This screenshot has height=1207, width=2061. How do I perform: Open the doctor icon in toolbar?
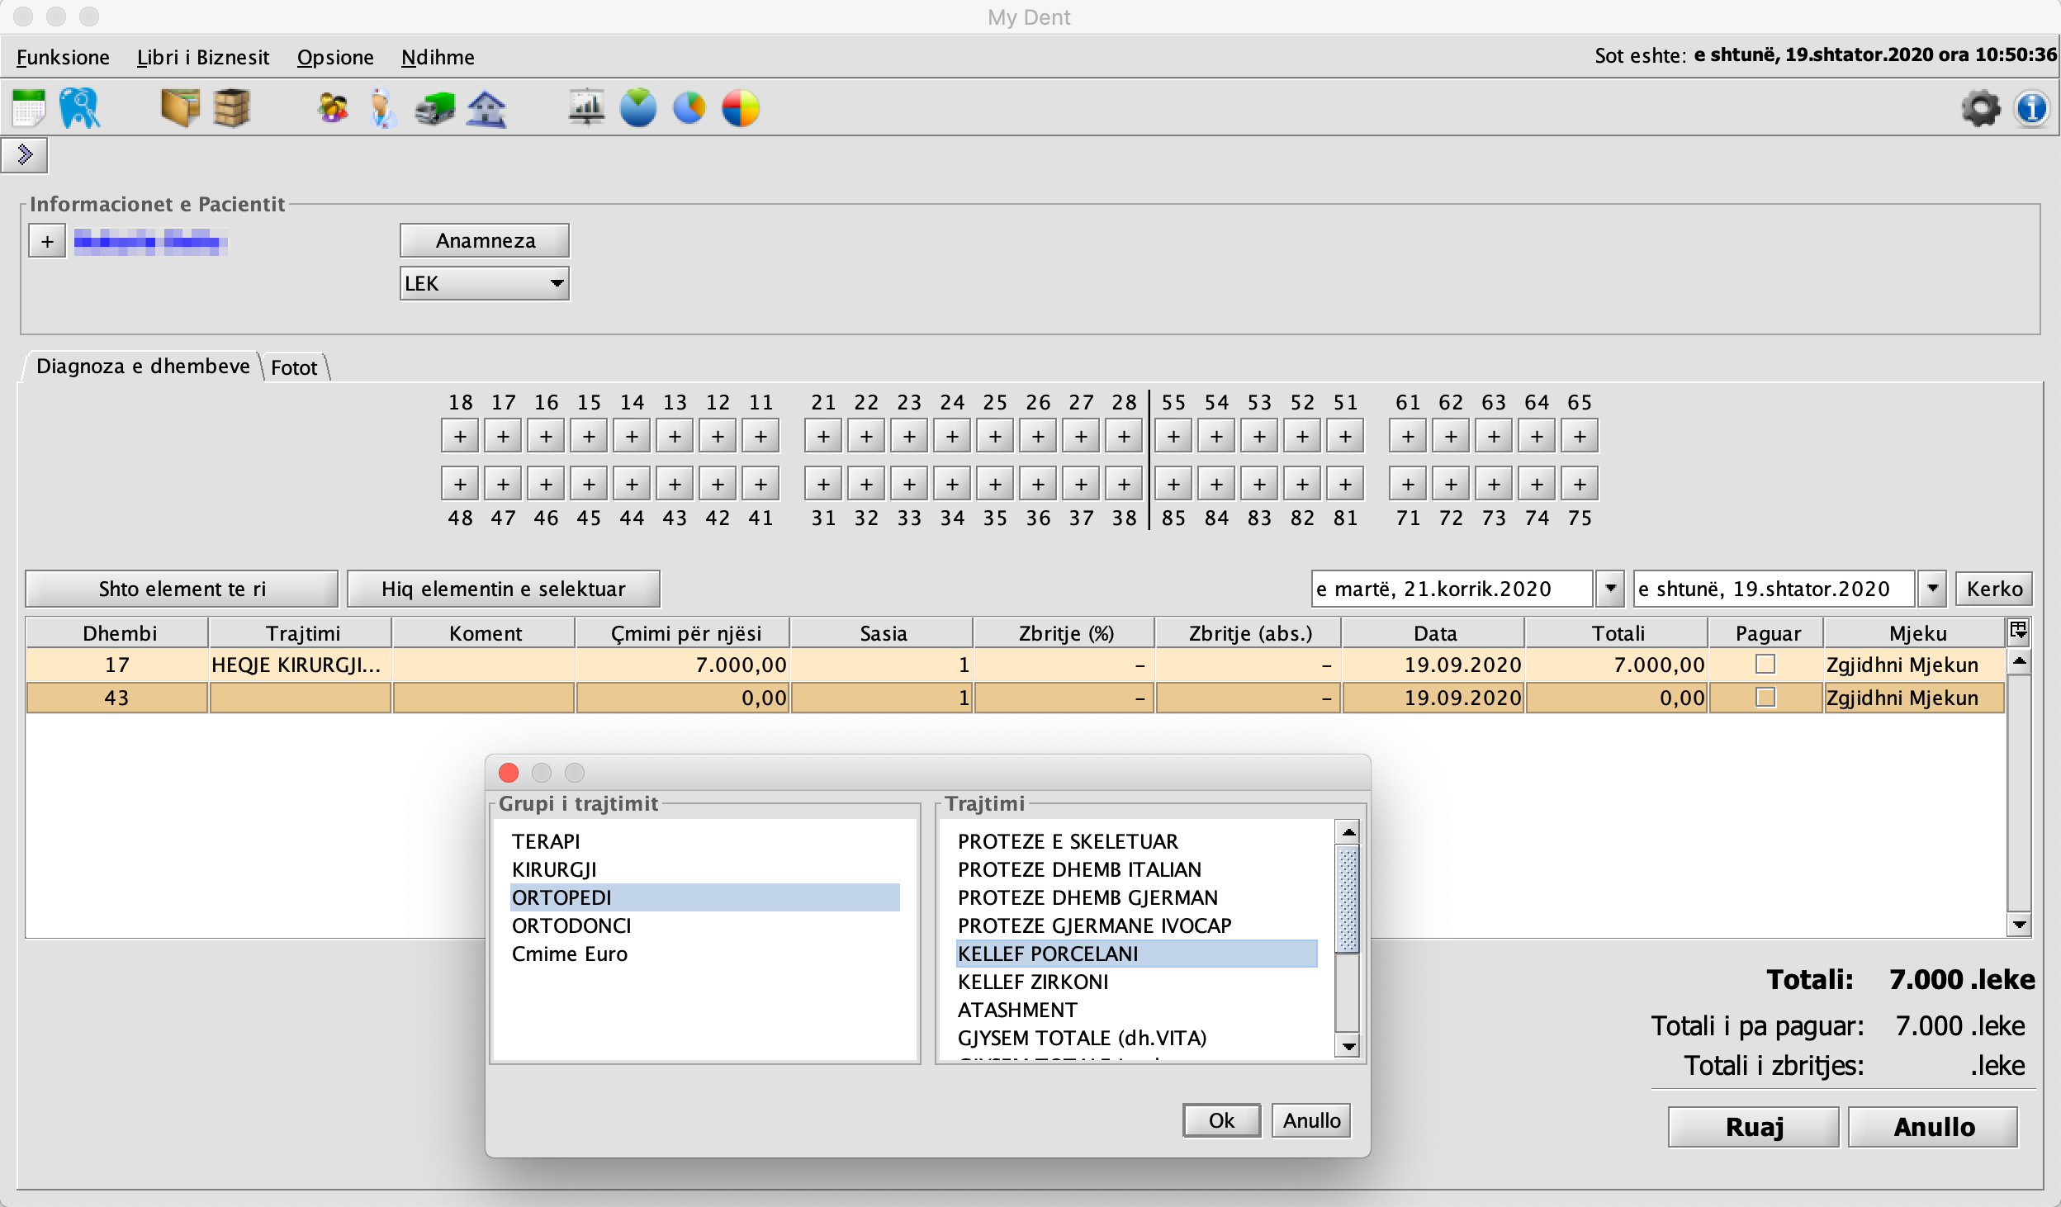point(382,108)
